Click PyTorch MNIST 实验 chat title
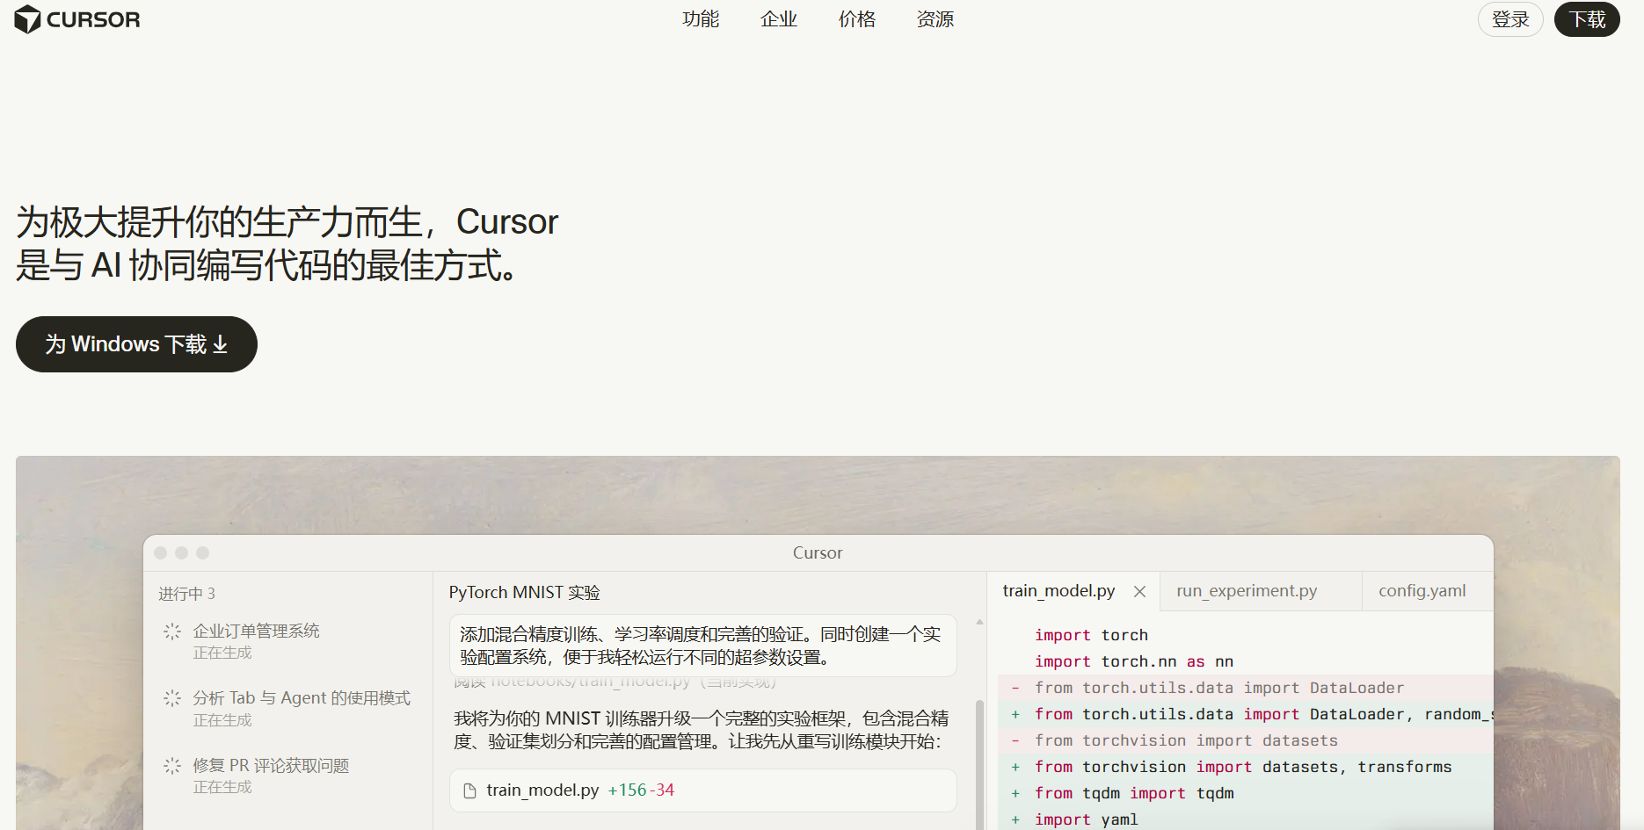 [x=524, y=593]
